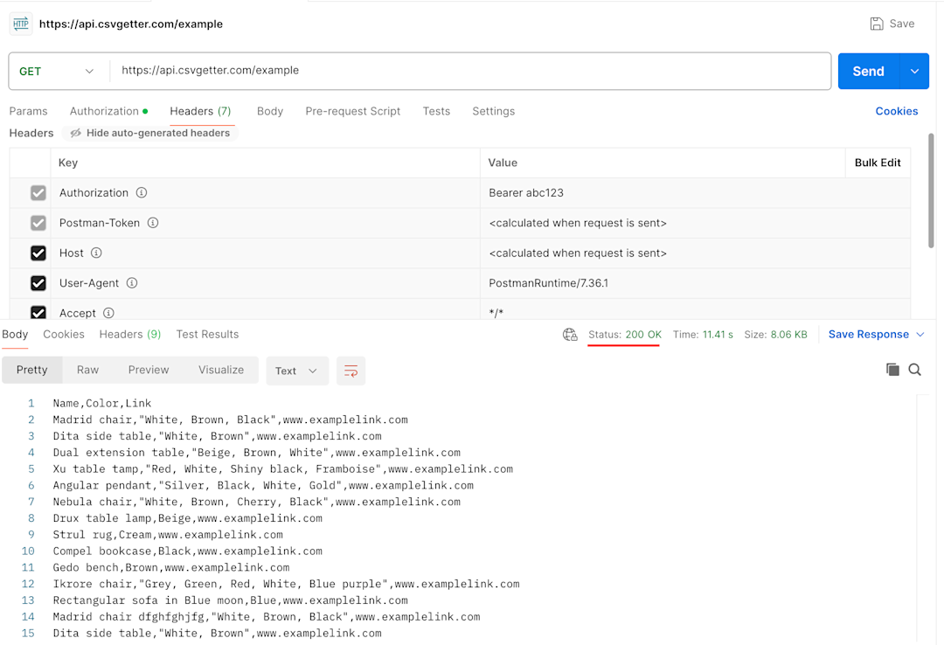
Task: Click the info icon next to Authorization key
Action: pos(142,193)
